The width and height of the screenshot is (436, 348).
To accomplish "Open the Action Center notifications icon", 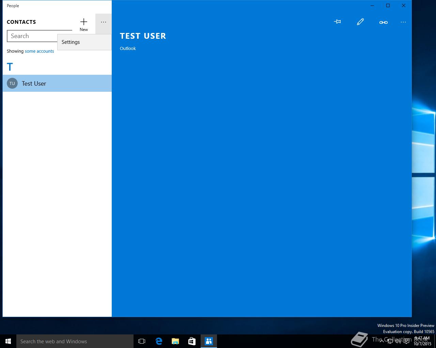I will [x=406, y=341].
